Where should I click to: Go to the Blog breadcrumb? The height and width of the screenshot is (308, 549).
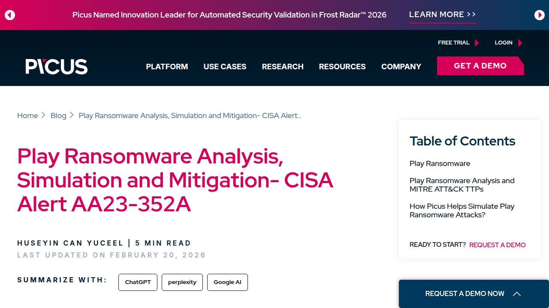click(x=58, y=115)
